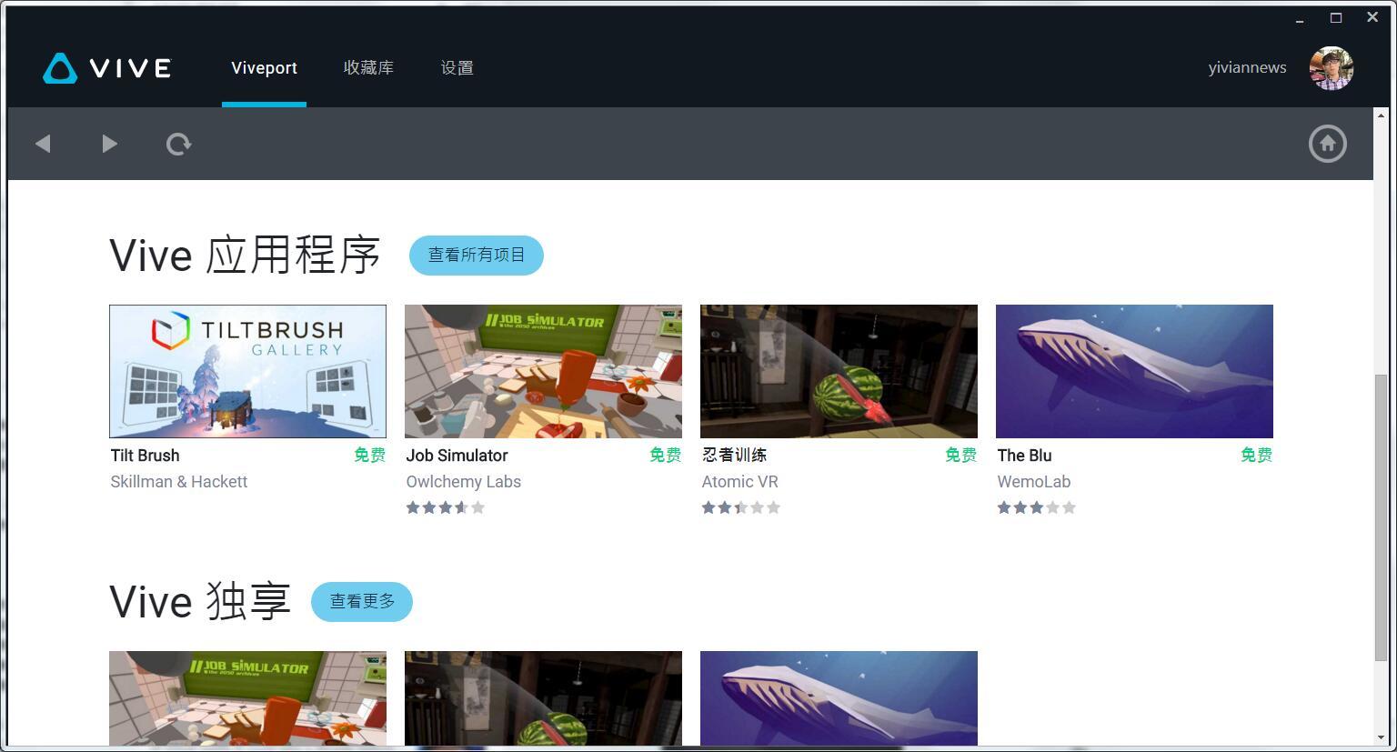Open whale thumbnail in Vive 独享

(x=839, y=698)
